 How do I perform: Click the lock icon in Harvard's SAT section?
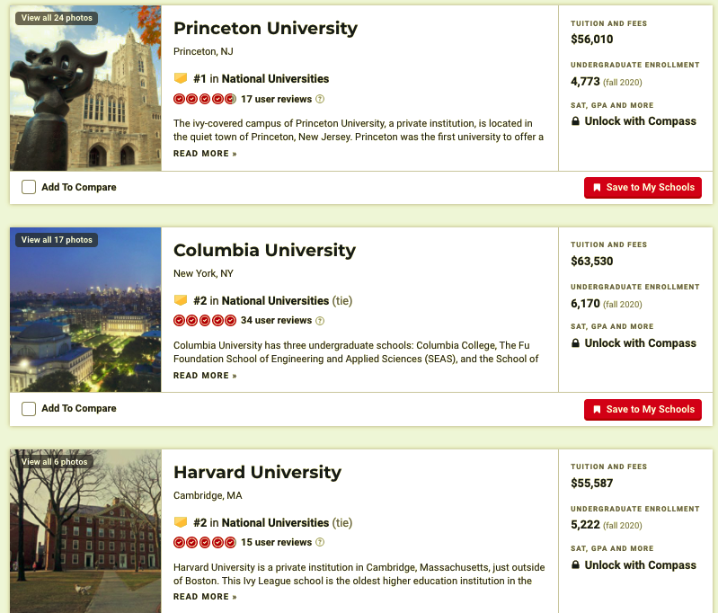tap(575, 565)
